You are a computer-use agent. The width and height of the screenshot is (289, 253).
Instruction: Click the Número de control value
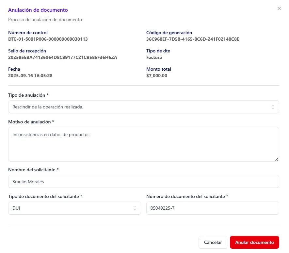coord(47,39)
